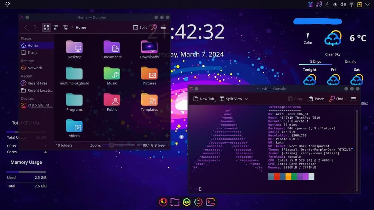Click Konsole window icon in title bar
This screenshot has width=374, height=210.
point(191,89)
